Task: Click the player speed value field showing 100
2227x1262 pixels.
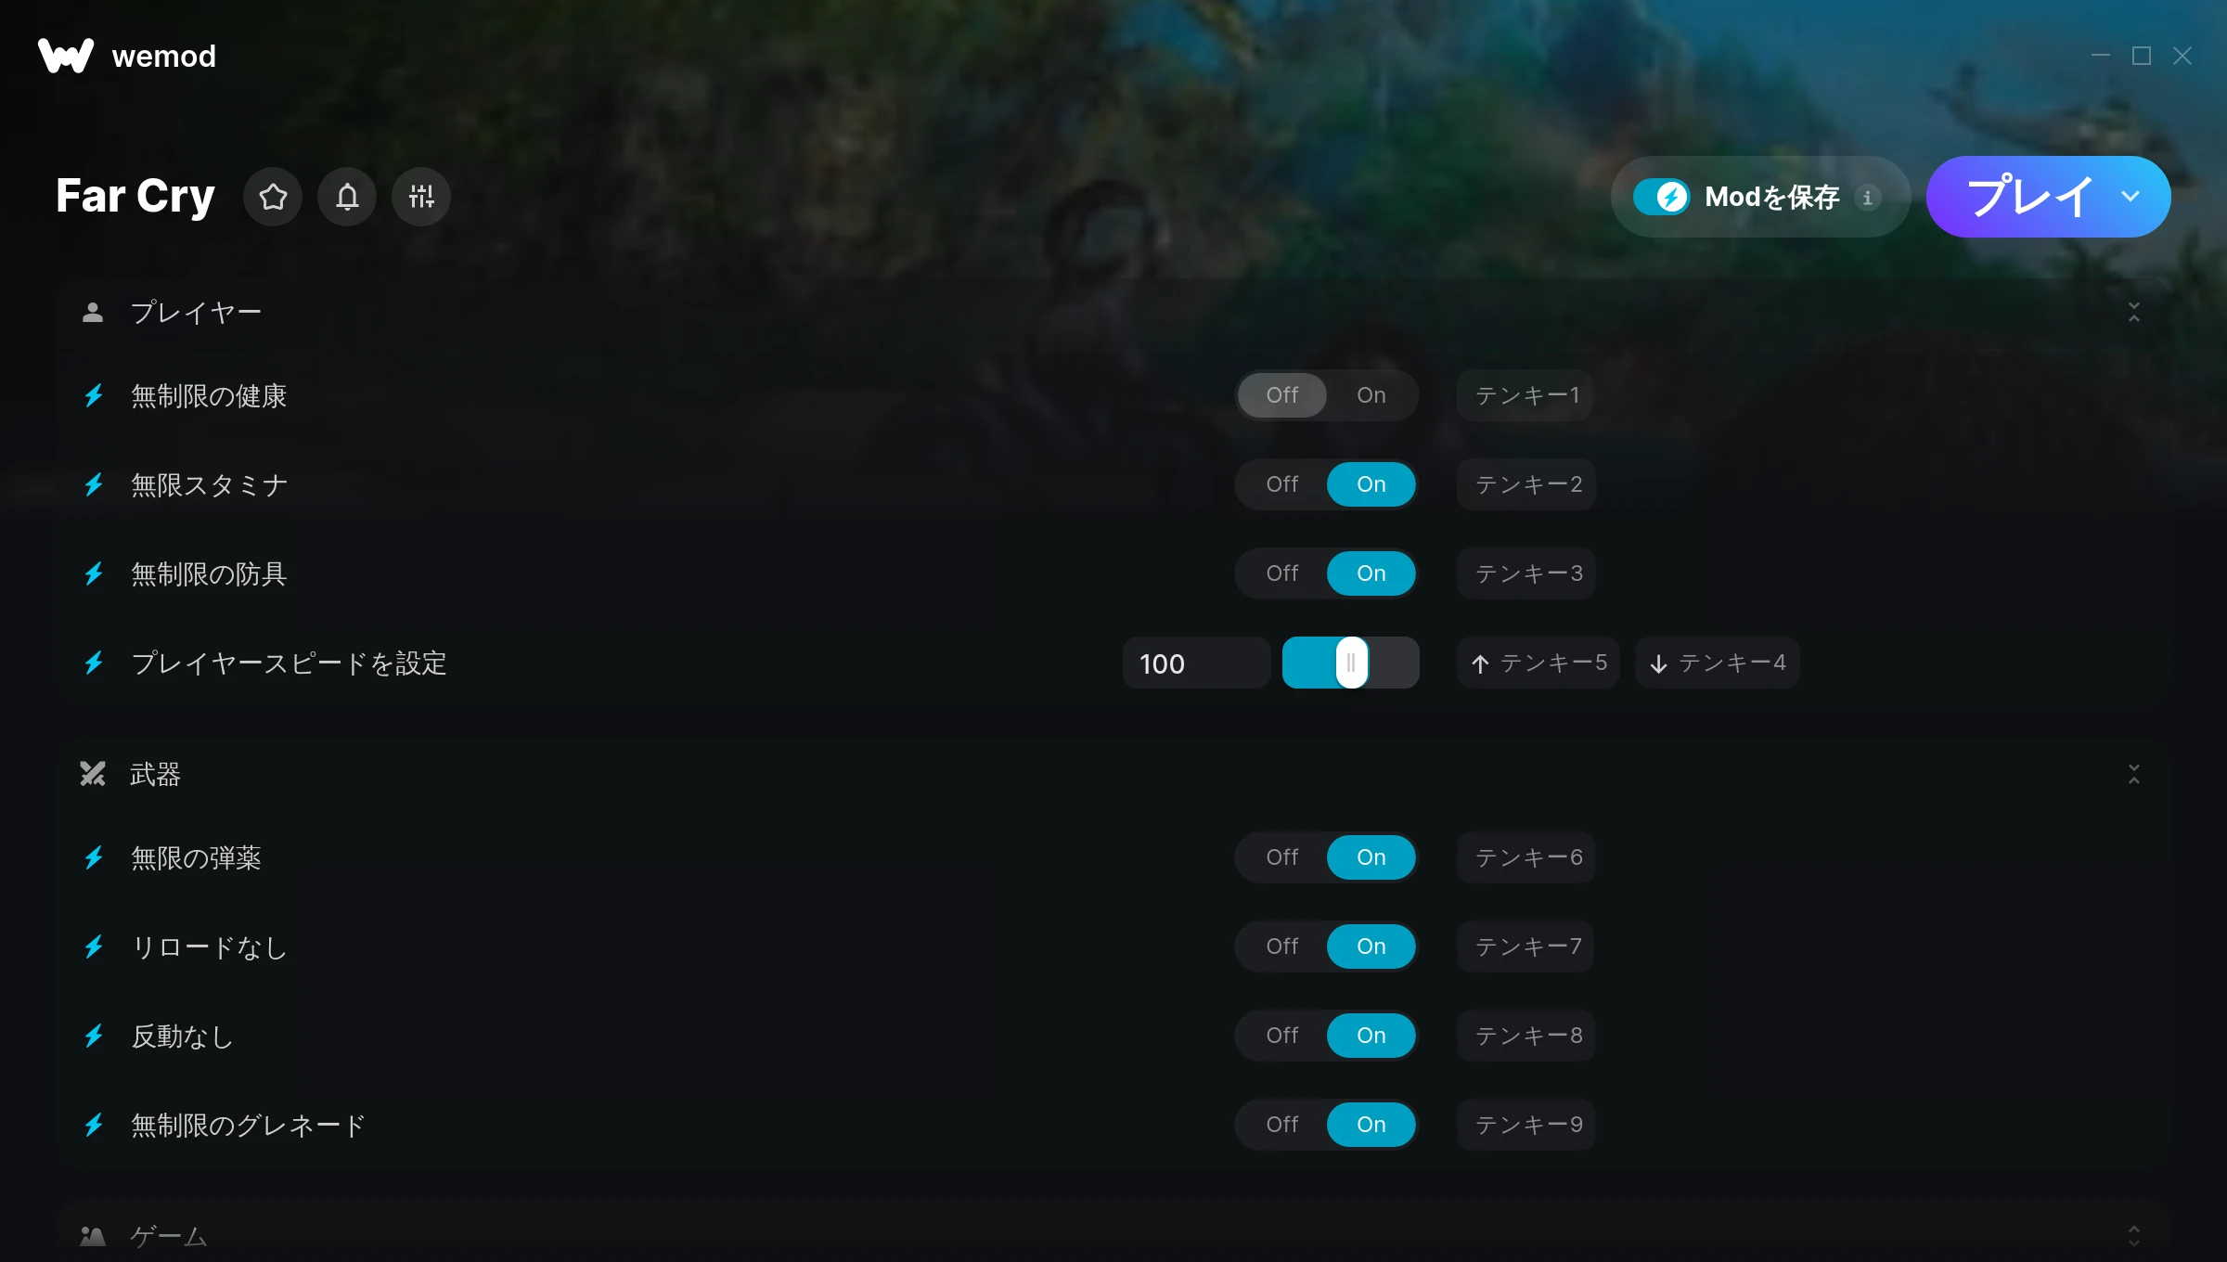Action: click(1196, 663)
